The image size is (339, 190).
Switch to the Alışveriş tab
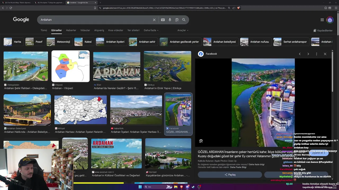click(x=99, y=30)
